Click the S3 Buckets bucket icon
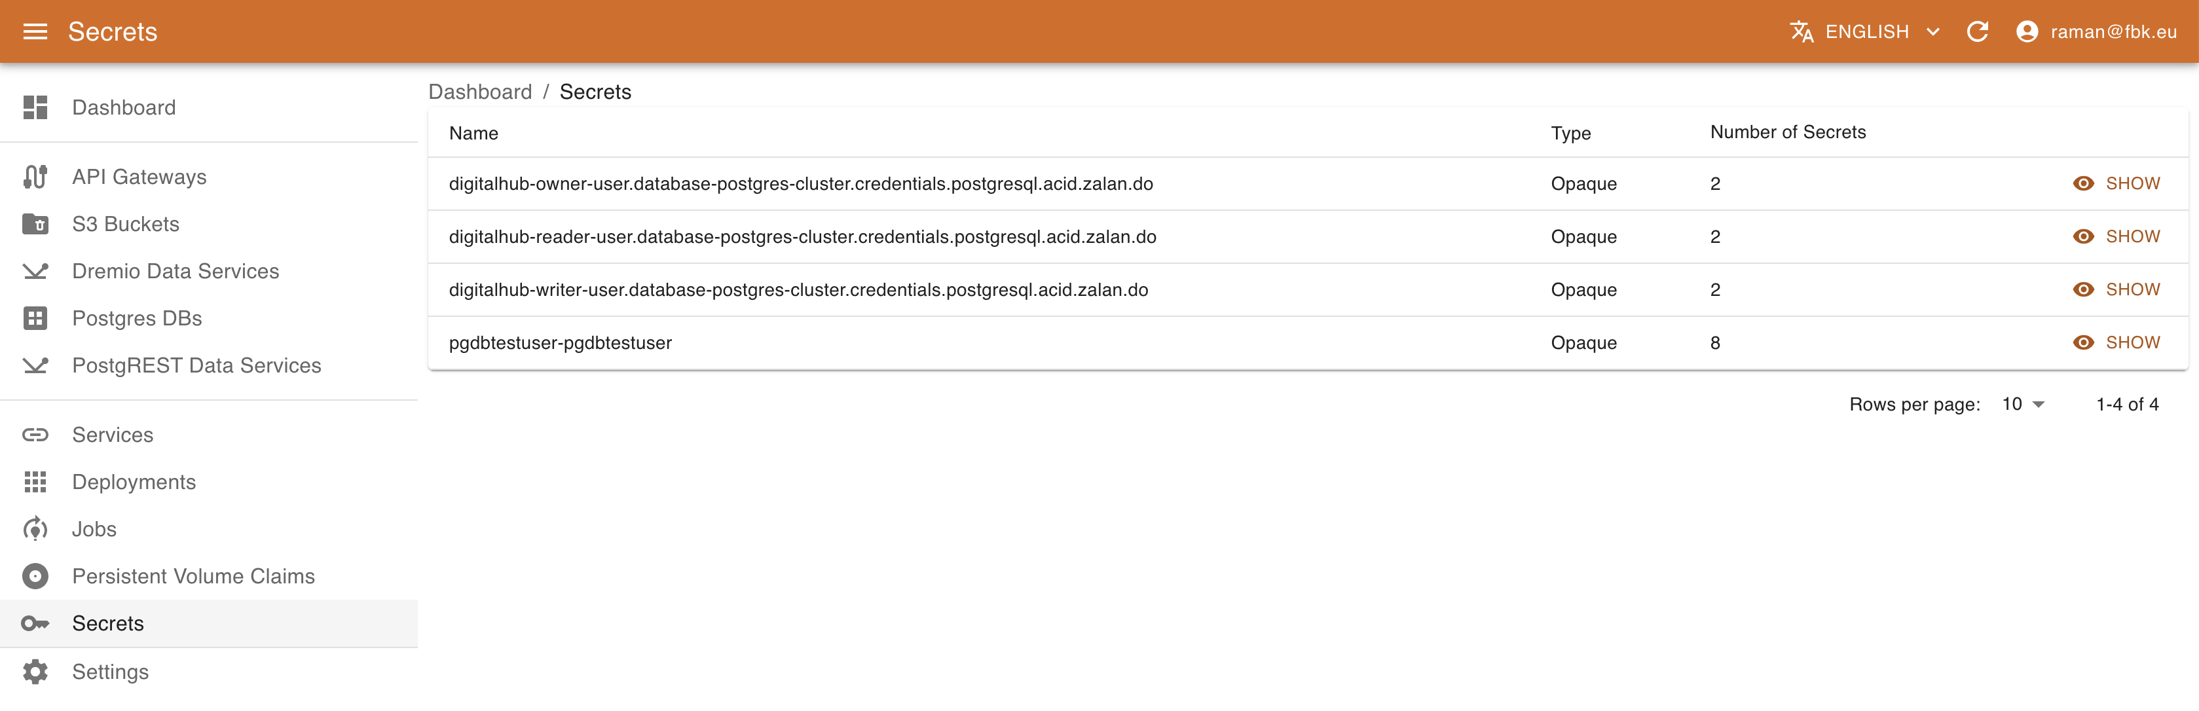2199x711 pixels. tap(35, 224)
